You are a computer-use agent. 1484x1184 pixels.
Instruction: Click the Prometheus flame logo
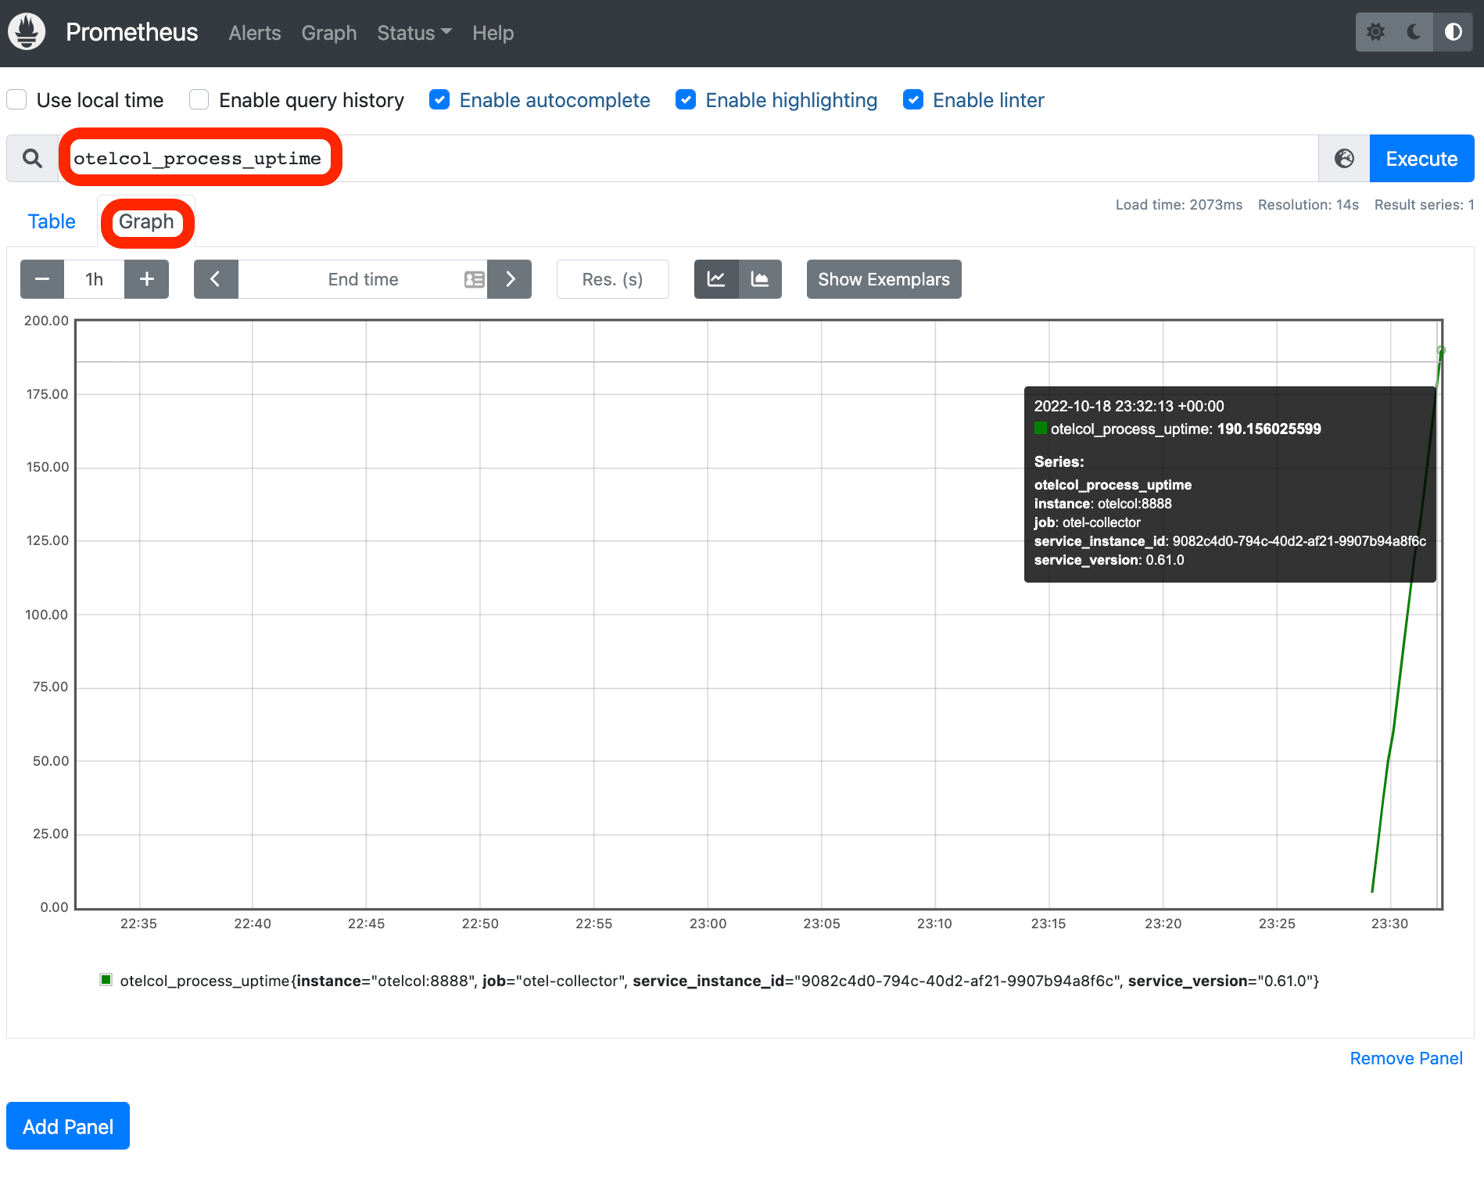pyautogui.click(x=27, y=32)
